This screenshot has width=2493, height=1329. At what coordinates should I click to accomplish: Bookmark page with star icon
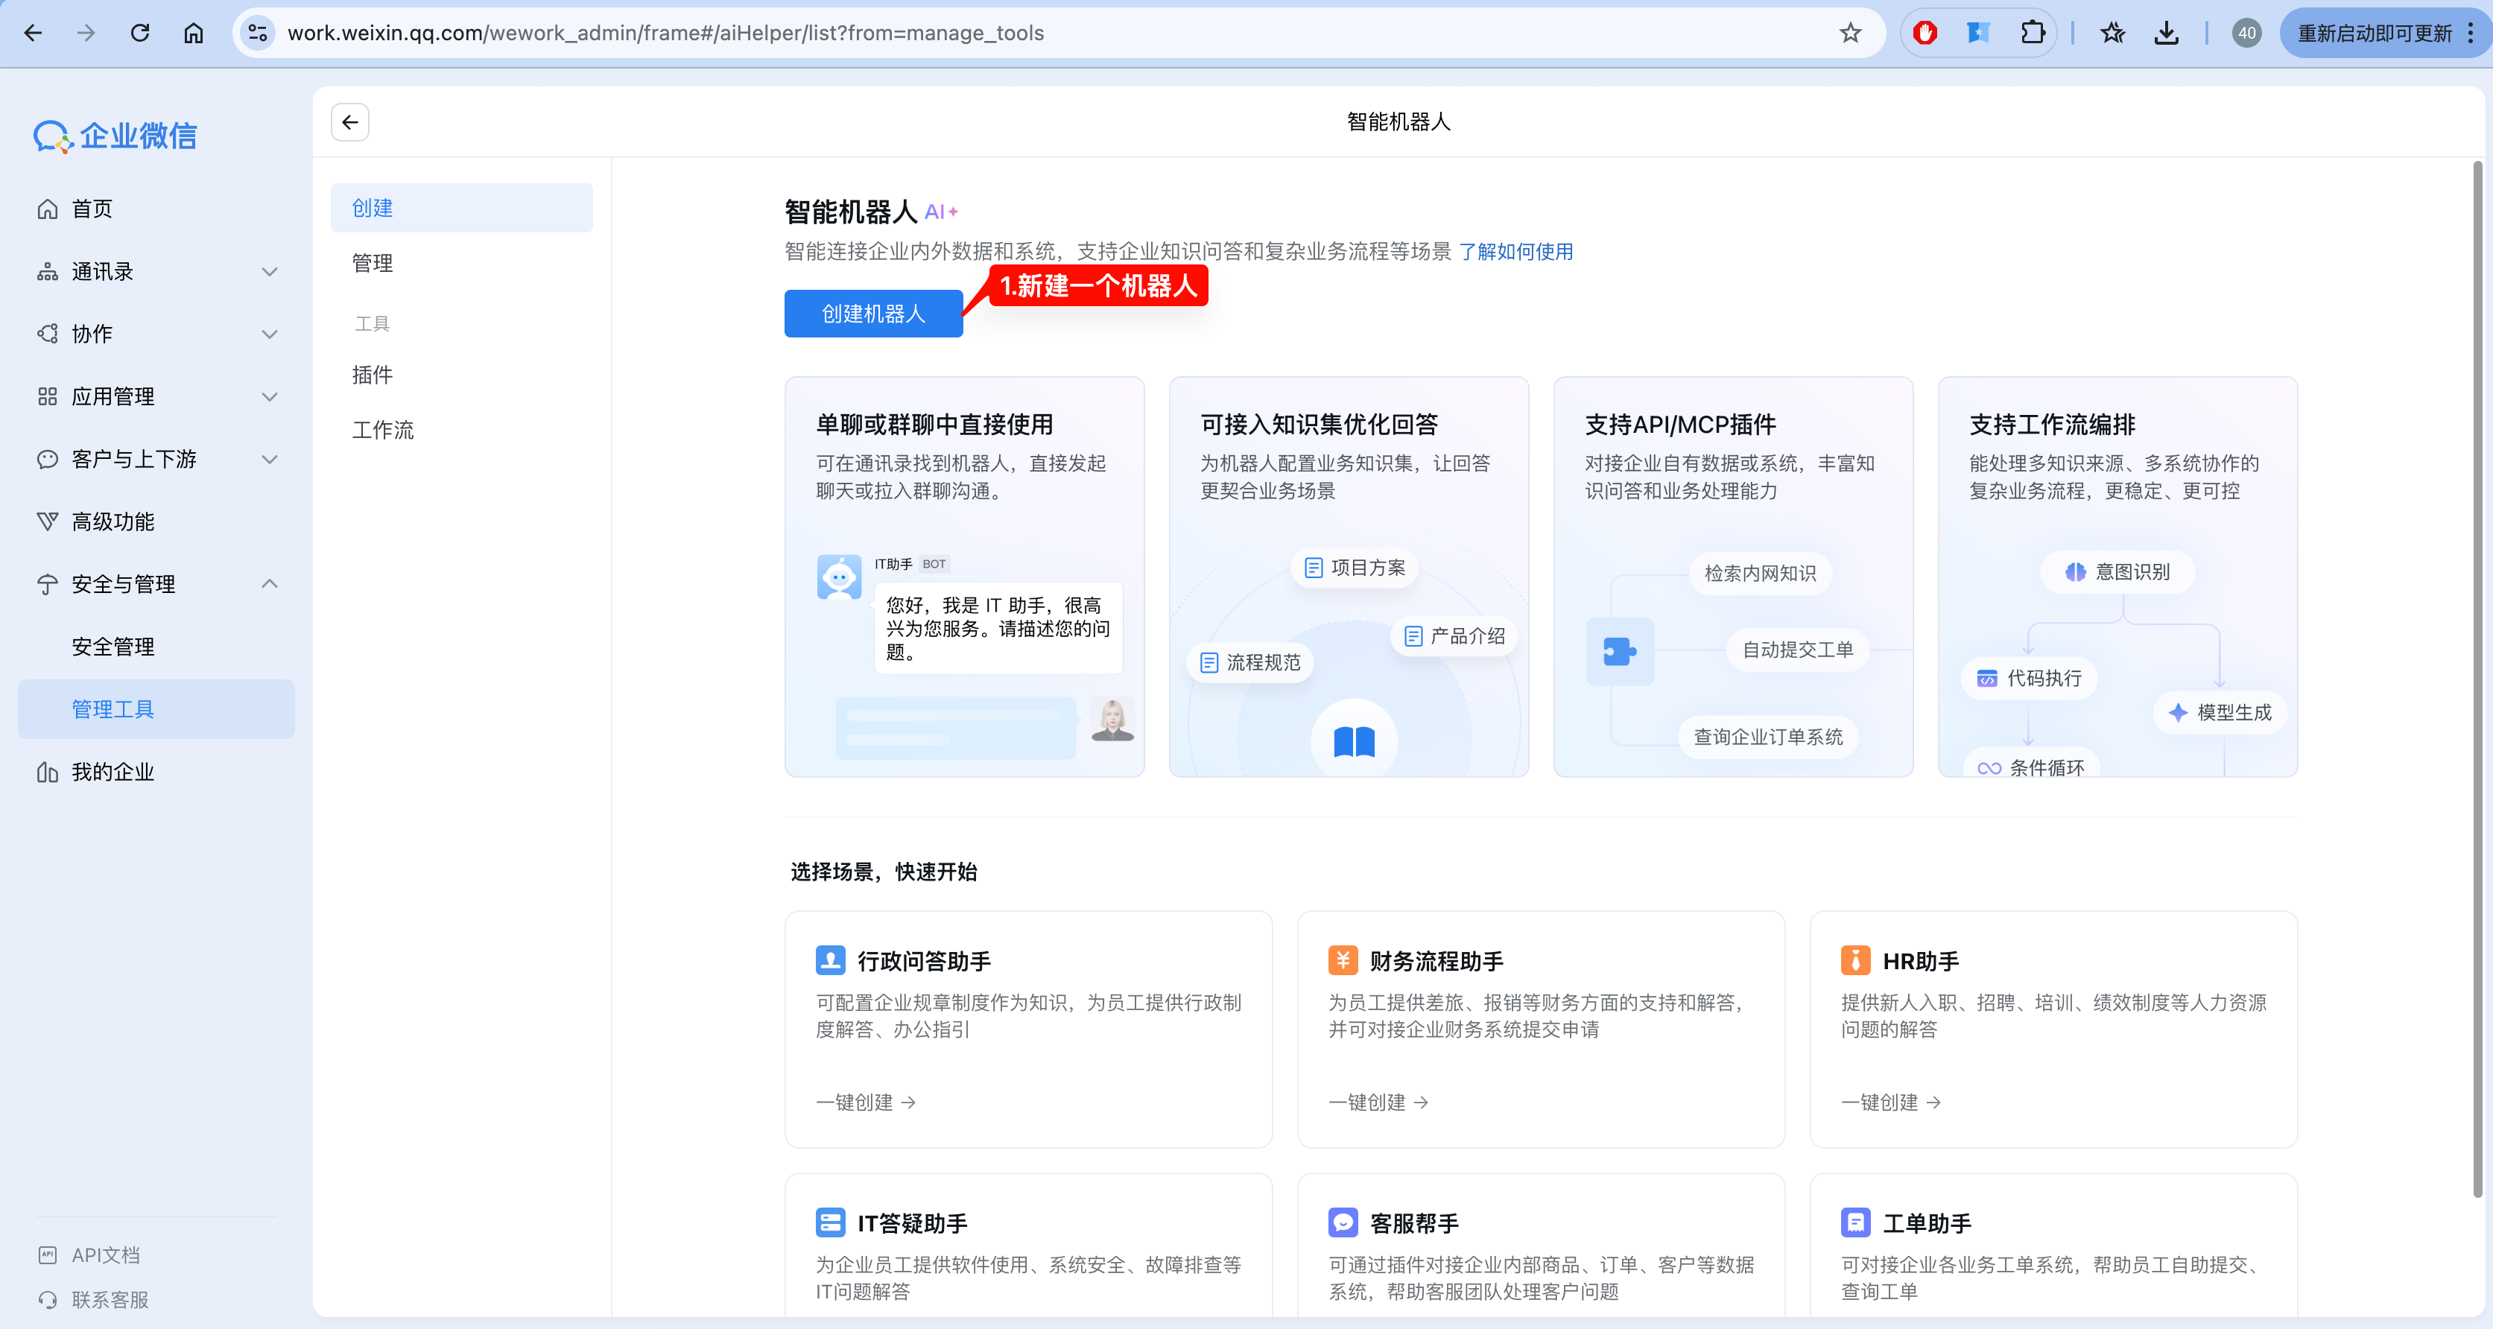[x=1851, y=33]
